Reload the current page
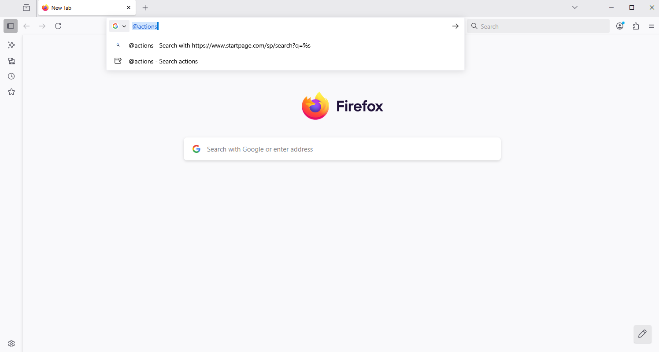 (58, 26)
